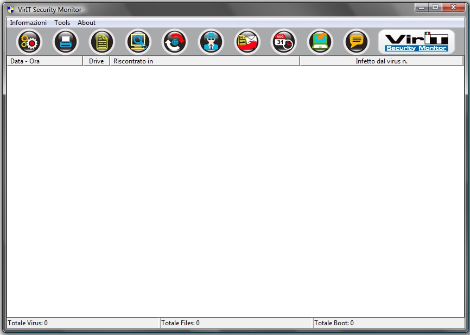The width and height of the screenshot is (470, 335).
Task: Select the Totale Boot: 0 status entry
Action: click(389, 323)
